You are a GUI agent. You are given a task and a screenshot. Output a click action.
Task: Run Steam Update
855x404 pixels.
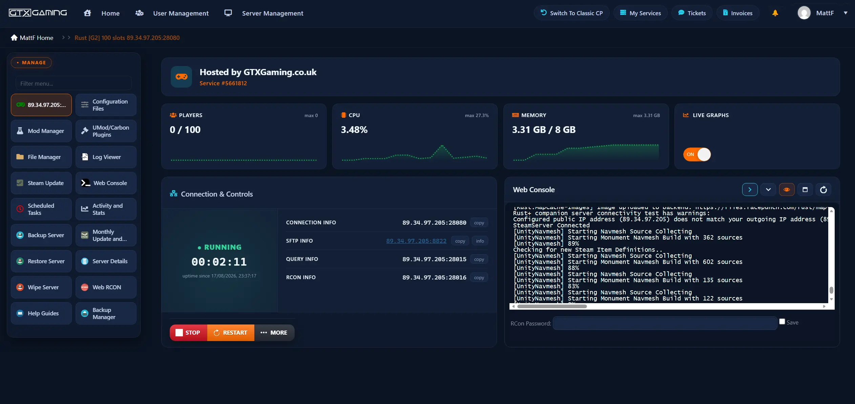(41, 183)
